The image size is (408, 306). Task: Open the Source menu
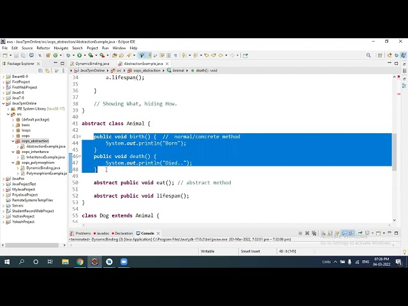27,48
